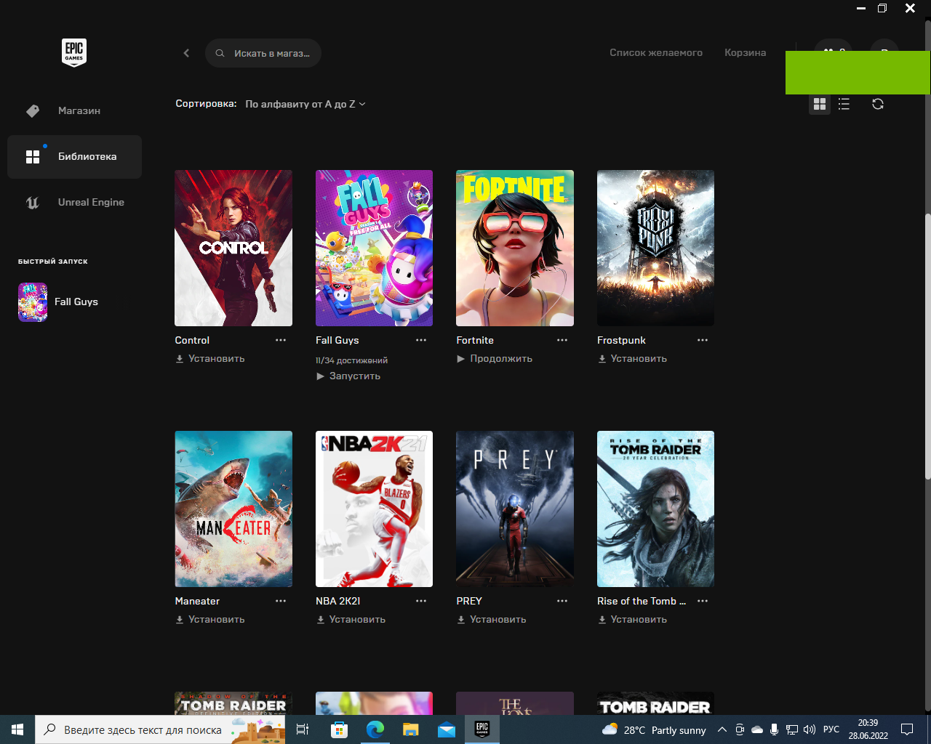Screen dimensions: 931x744
Task: Refresh the library
Action: click(878, 104)
